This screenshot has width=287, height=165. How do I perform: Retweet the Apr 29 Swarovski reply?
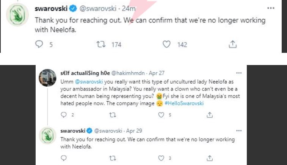[112, 158]
